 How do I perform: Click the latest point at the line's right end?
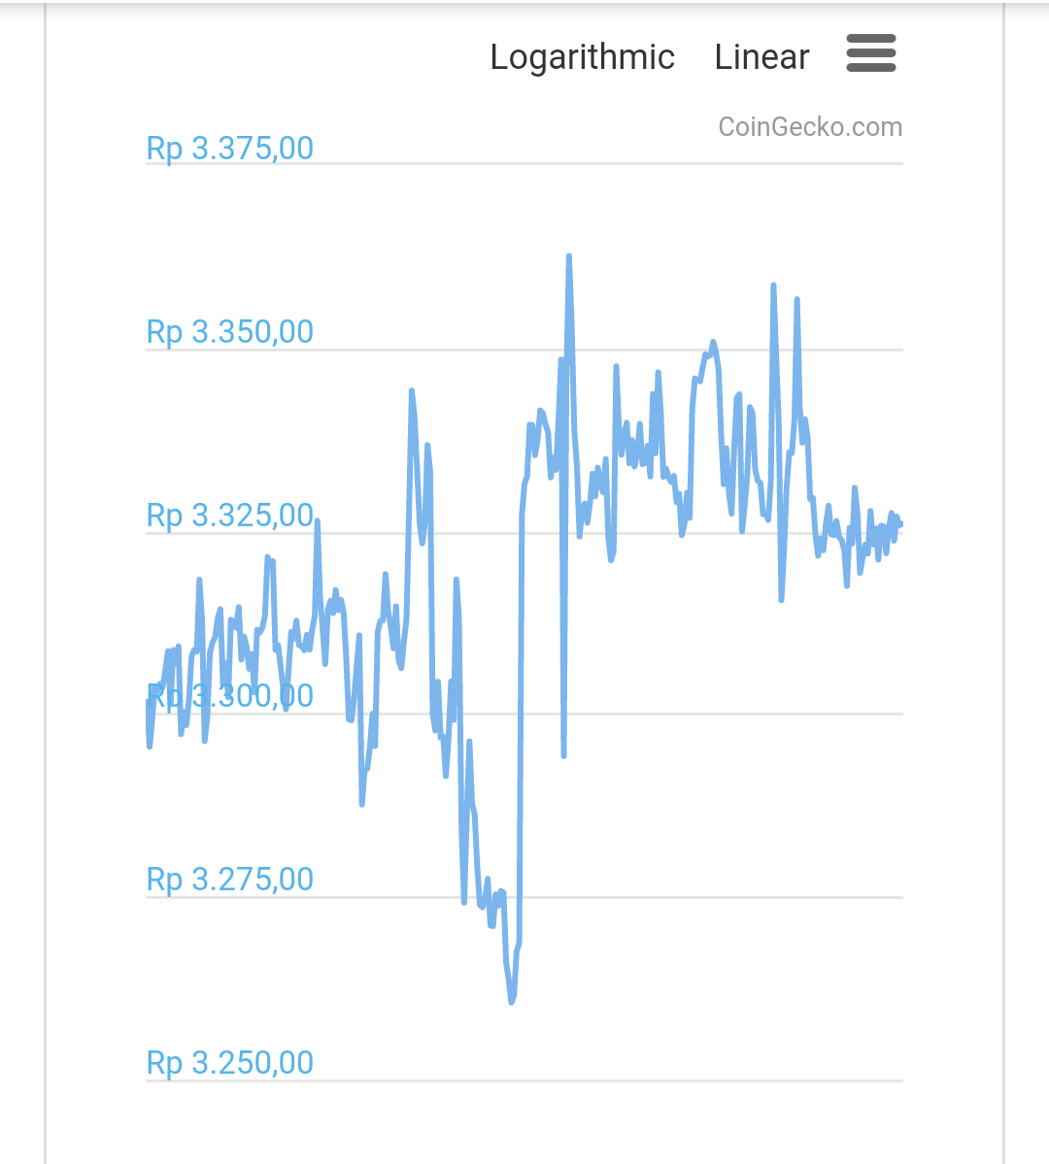(900, 524)
